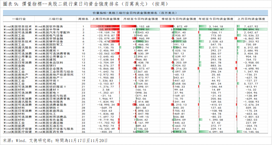Select the Wind美国医药生物 cell

tap(49, 132)
